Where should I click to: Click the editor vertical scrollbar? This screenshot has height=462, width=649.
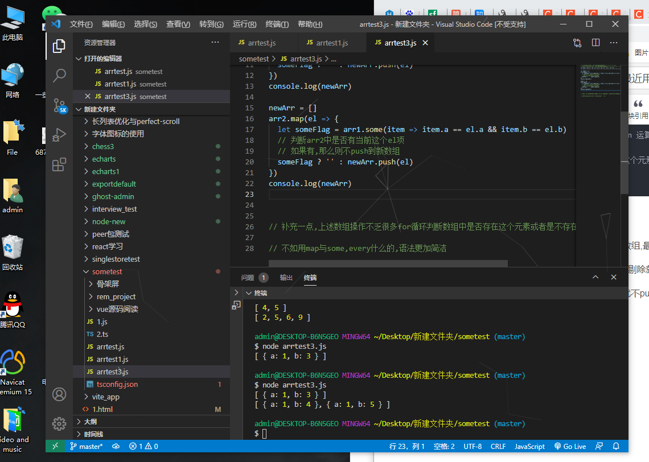625,152
